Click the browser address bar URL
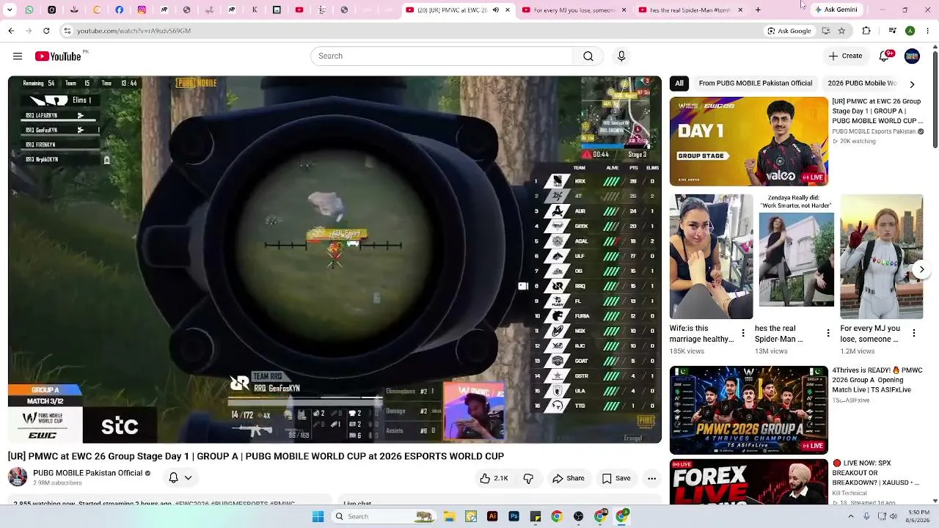The image size is (939, 528). click(x=134, y=31)
